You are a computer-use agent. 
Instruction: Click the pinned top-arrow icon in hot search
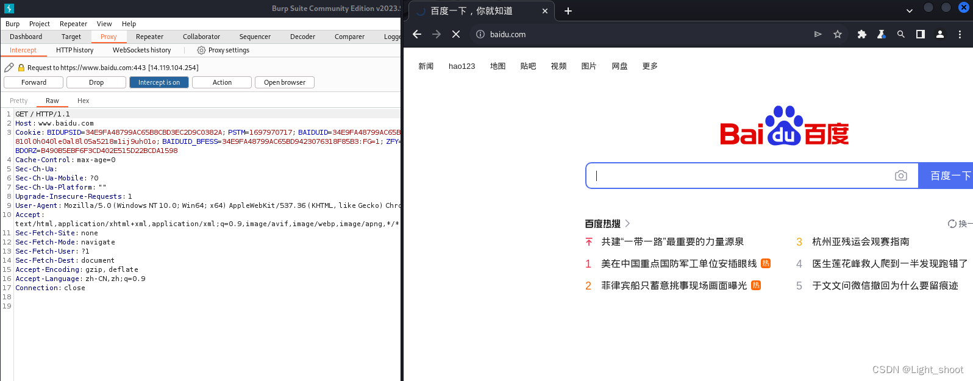pyautogui.click(x=589, y=242)
